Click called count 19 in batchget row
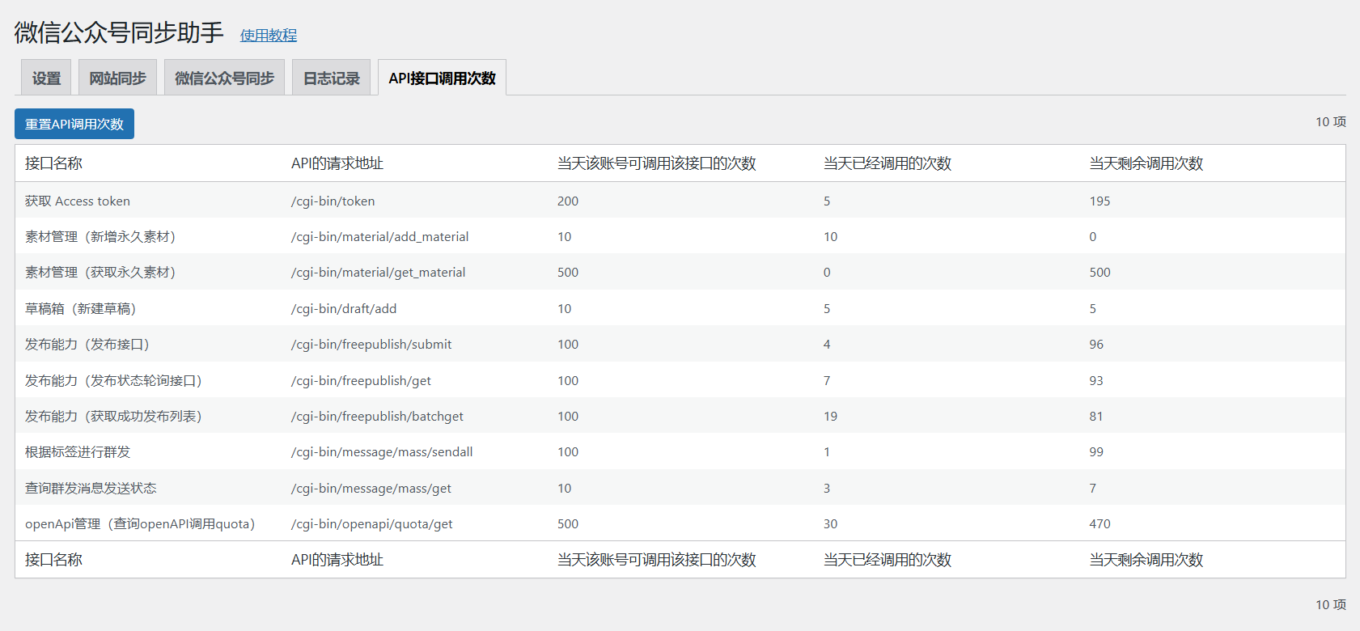Image resolution: width=1360 pixels, height=631 pixels. pyautogui.click(x=830, y=416)
